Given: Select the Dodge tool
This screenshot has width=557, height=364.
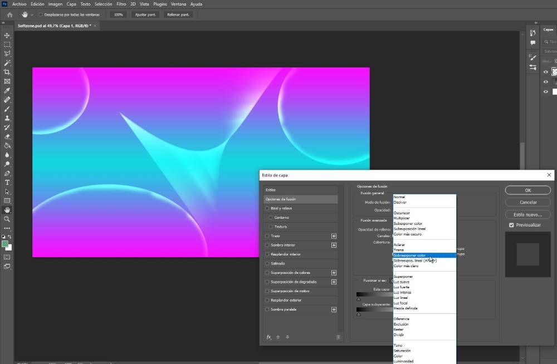Looking at the screenshot, I should [x=7, y=164].
